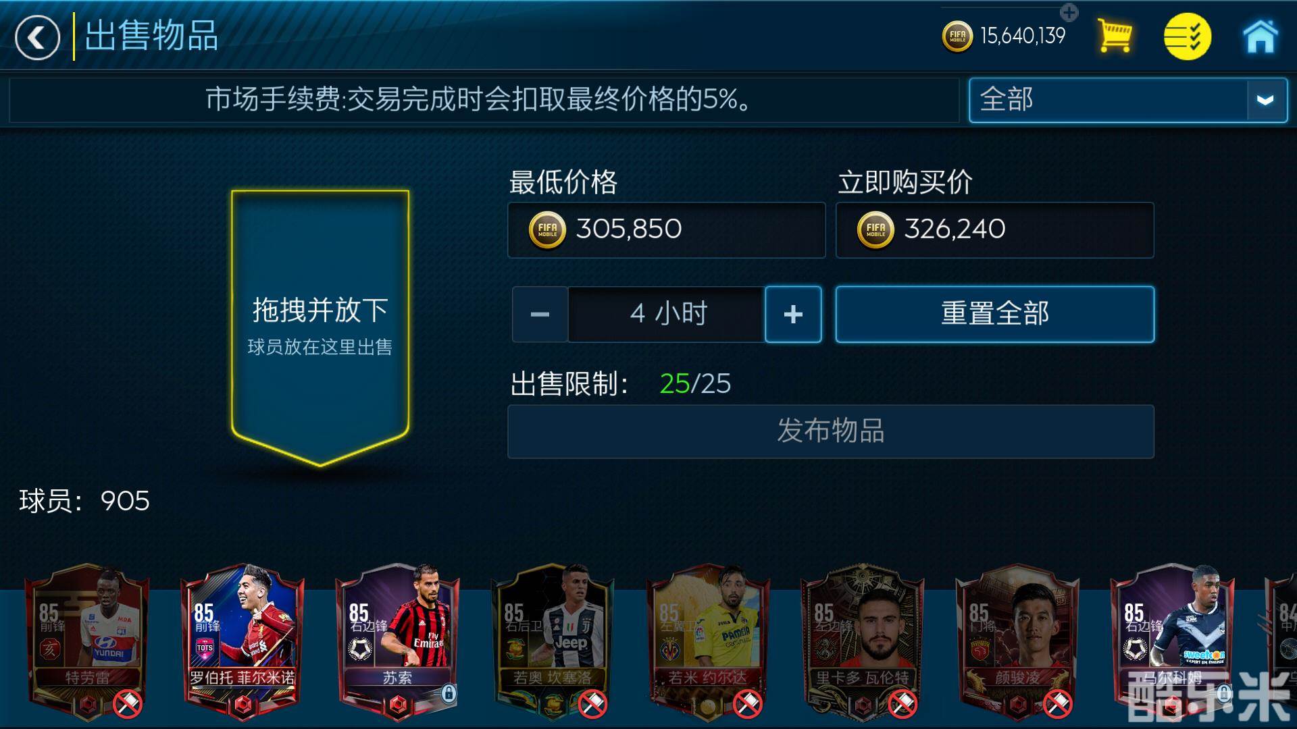Return home via the house icon

click(1261, 36)
